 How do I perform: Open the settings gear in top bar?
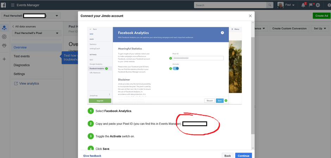click(x=318, y=5)
